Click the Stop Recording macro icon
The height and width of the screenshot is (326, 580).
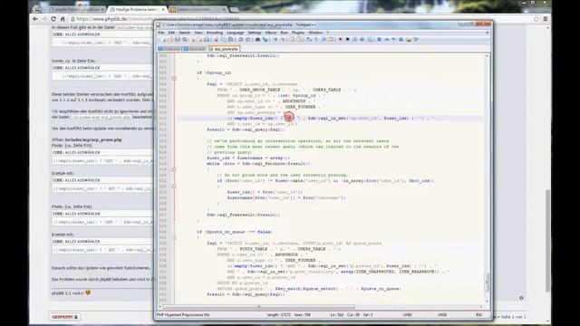[347, 39]
